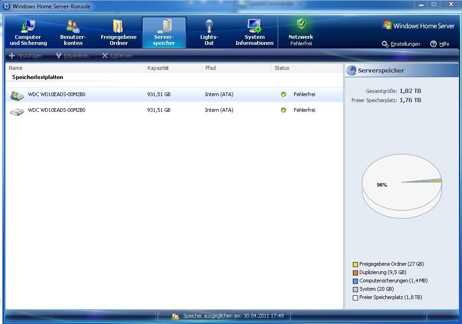Image resolution: width=462 pixels, height=324 pixels.
Task: Click Freier Speicherplatz value 1,76 TB
Action: click(x=410, y=100)
